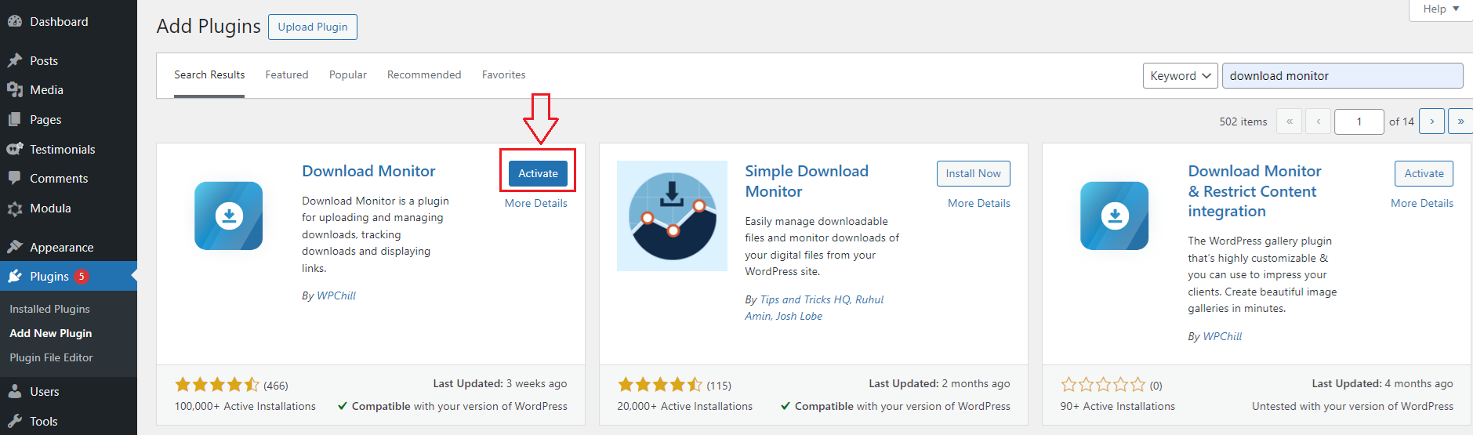This screenshot has height=435, width=1473.
Task: Open Tips and Tricks HQ author link
Action: [x=805, y=299]
